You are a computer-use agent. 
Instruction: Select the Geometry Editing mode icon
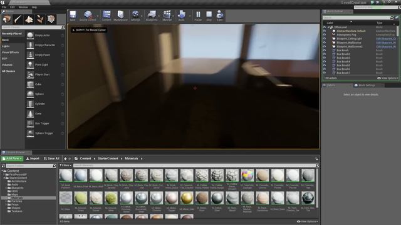(51, 19)
